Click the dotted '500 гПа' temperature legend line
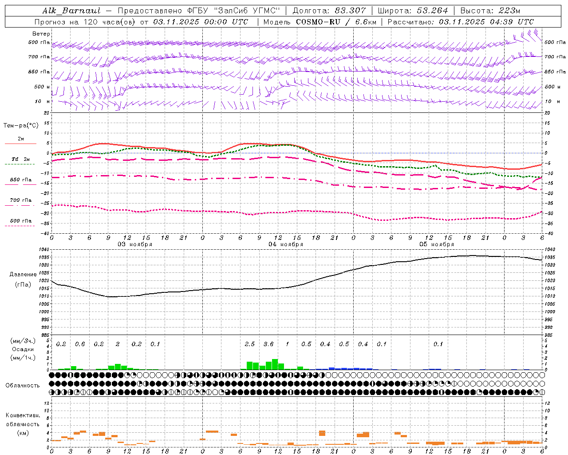The width and height of the screenshot is (568, 455). click(x=20, y=226)
